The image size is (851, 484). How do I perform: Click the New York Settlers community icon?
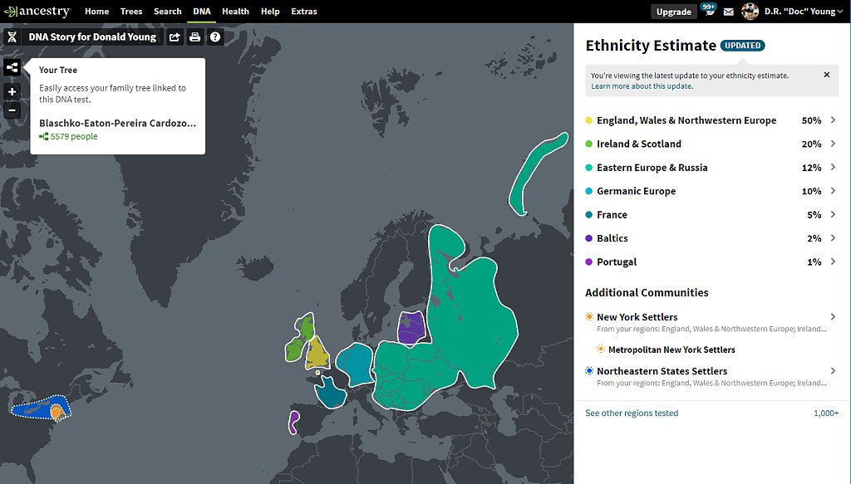[x=589, y=316]
